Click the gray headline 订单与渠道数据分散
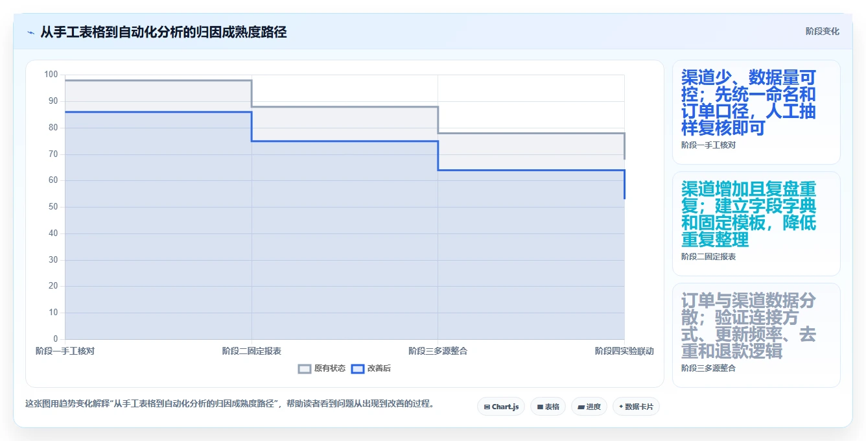The width and height of the screenshot is (866, 441). (748, 326)
